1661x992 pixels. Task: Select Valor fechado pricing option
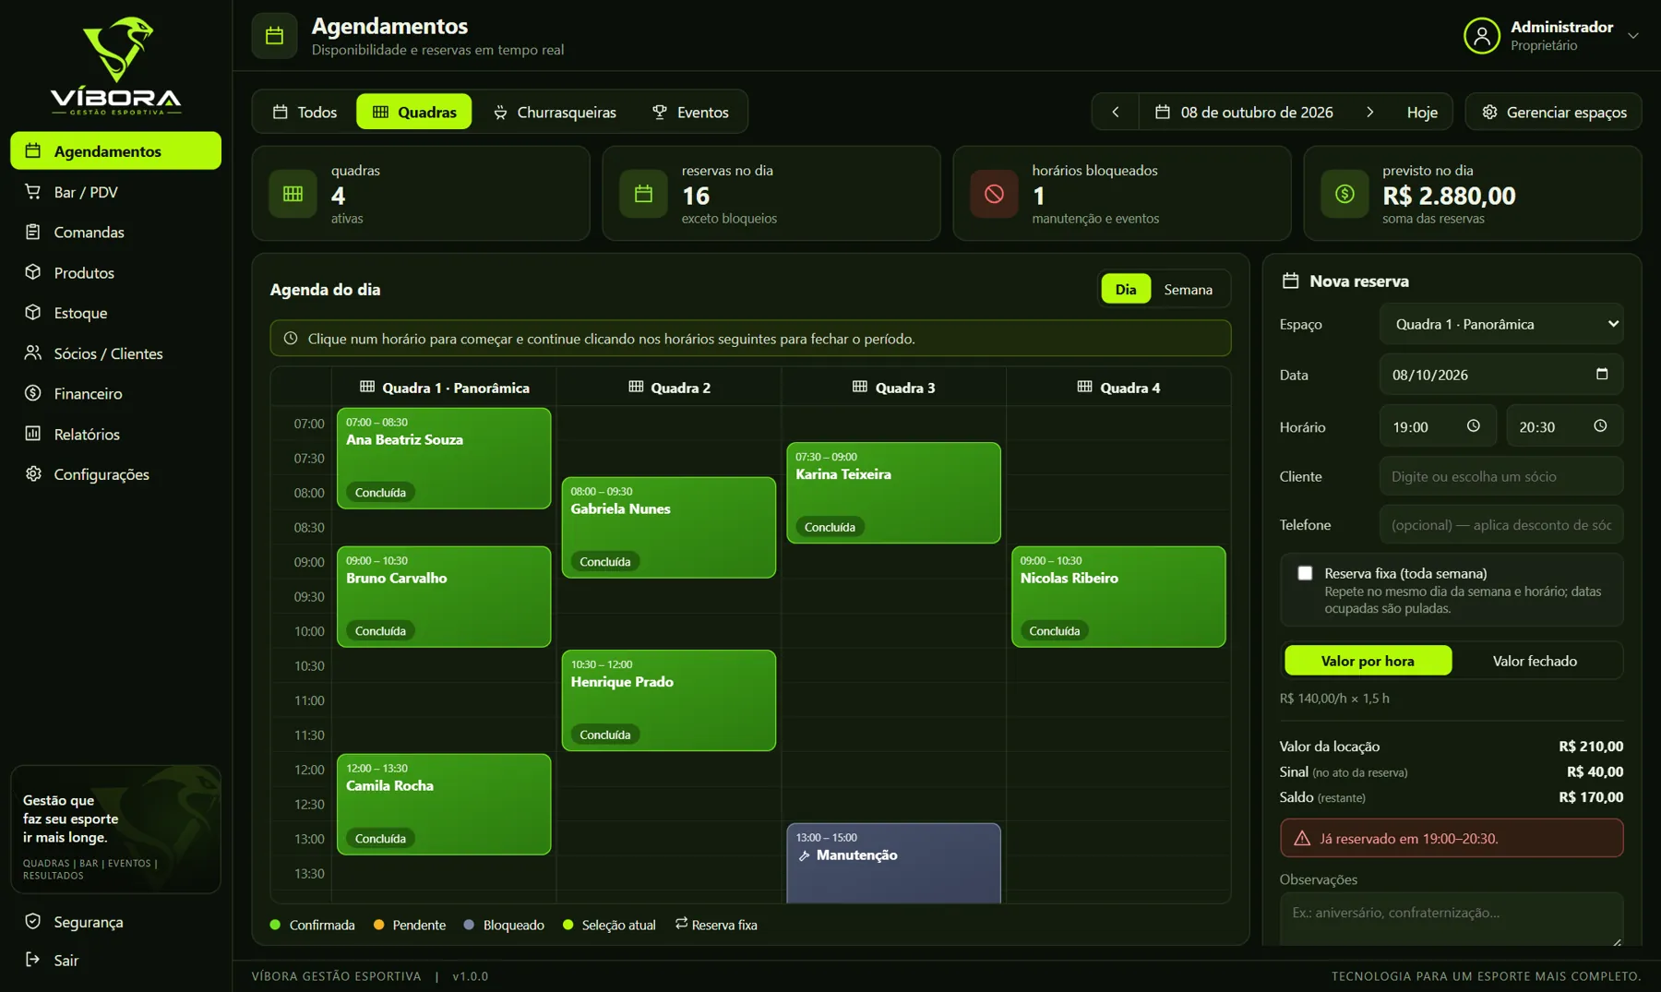(x=1535, y=661)
